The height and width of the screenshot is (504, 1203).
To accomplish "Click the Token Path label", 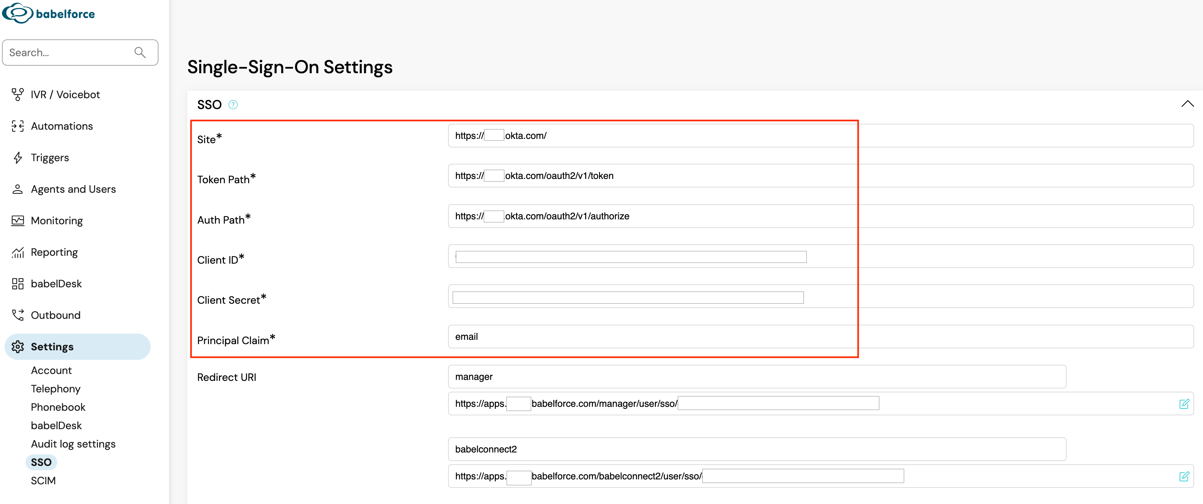I will (226, 179).
